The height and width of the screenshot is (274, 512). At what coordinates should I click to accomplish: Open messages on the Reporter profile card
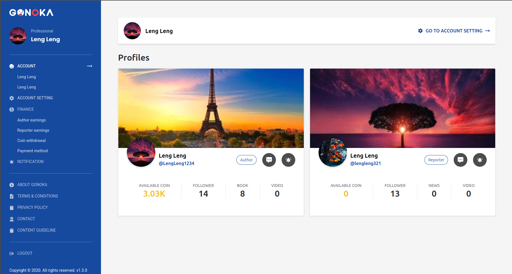(x=460, y=160)
